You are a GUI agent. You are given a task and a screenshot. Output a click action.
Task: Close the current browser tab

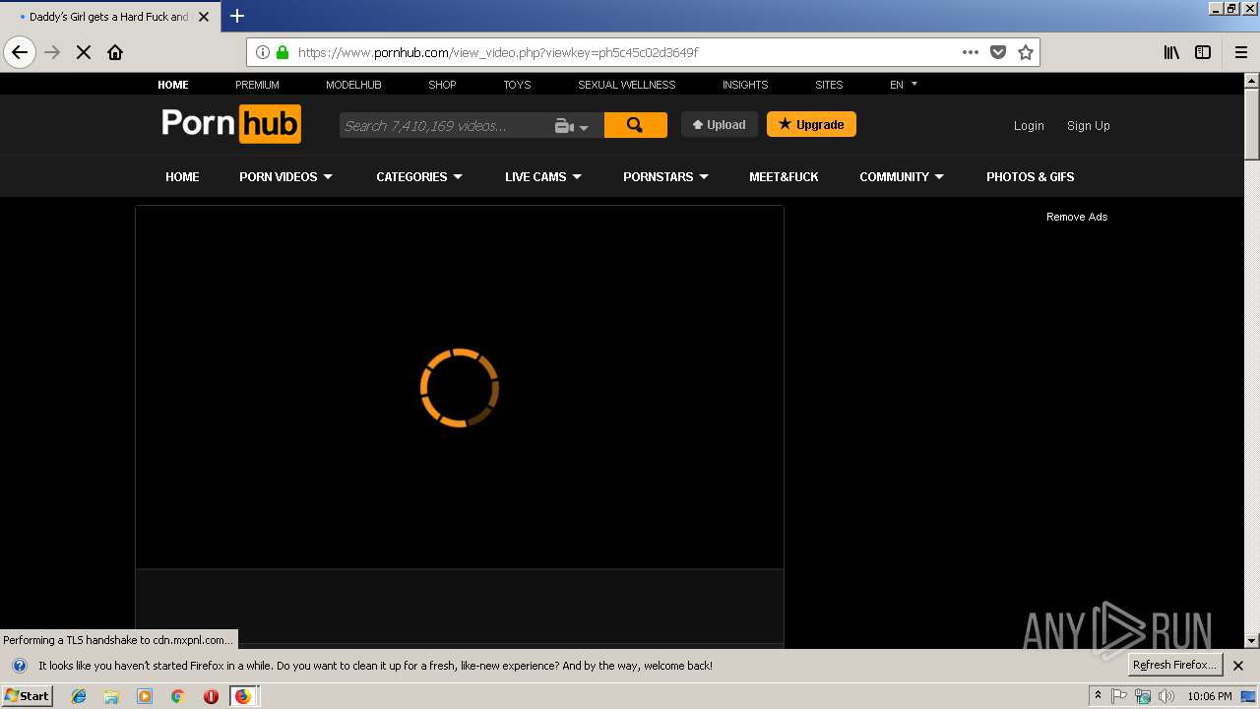tap(205, 17)
